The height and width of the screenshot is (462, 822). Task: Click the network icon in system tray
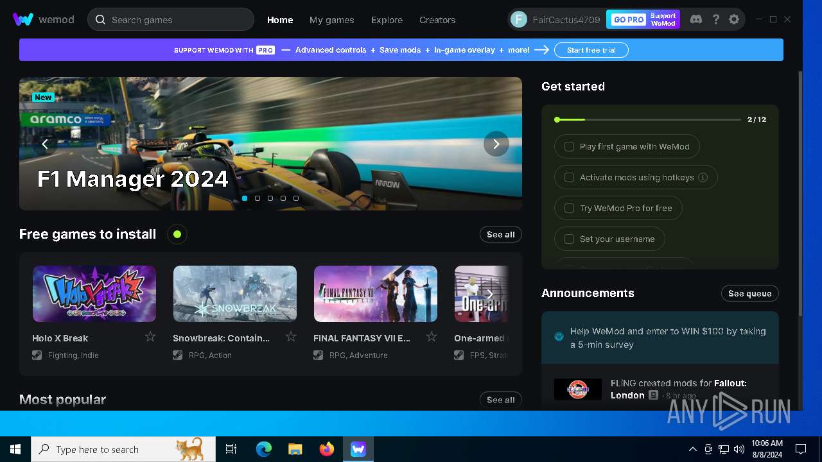tap(724, 449)
